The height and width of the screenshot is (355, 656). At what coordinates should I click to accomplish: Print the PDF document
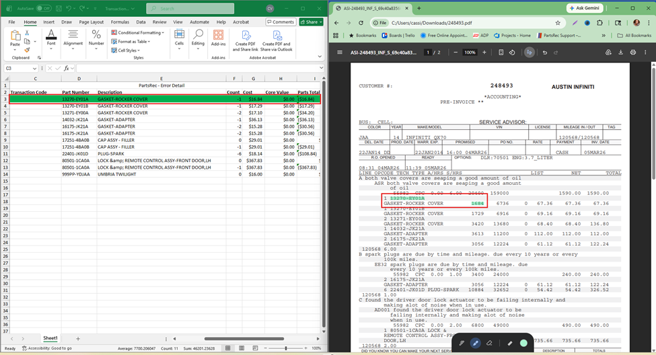point(633,52)
